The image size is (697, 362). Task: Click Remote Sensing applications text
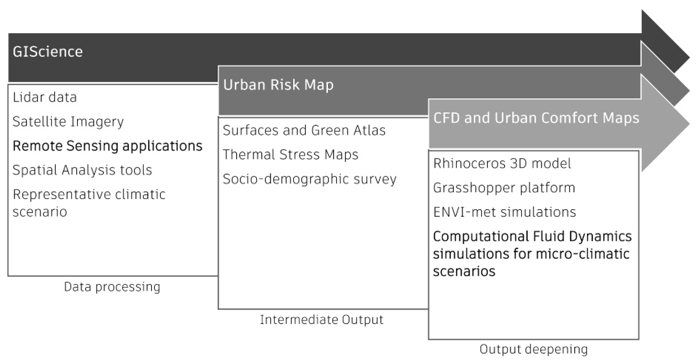107,146
